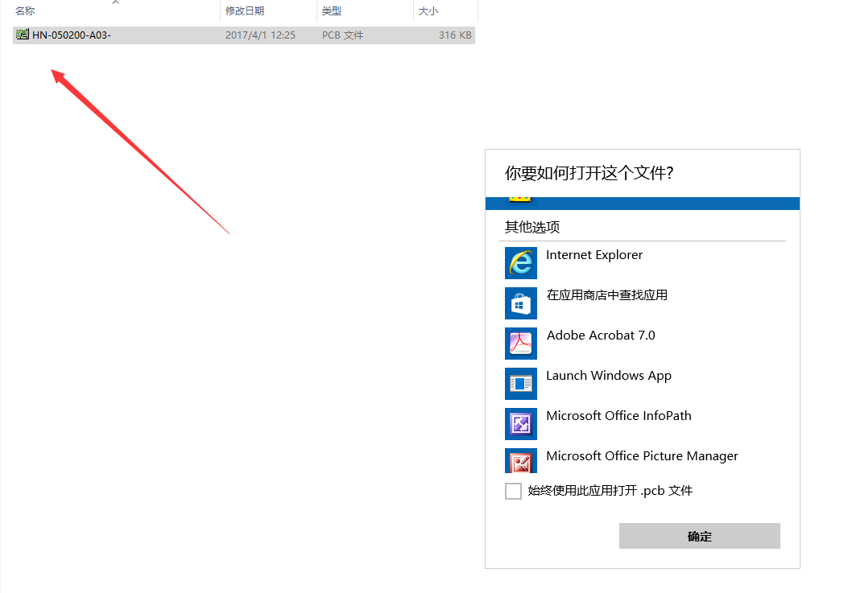Enable always open .pcb files with this app
Viewport: 848px width, 593px height.
click(x=513, y=491)
